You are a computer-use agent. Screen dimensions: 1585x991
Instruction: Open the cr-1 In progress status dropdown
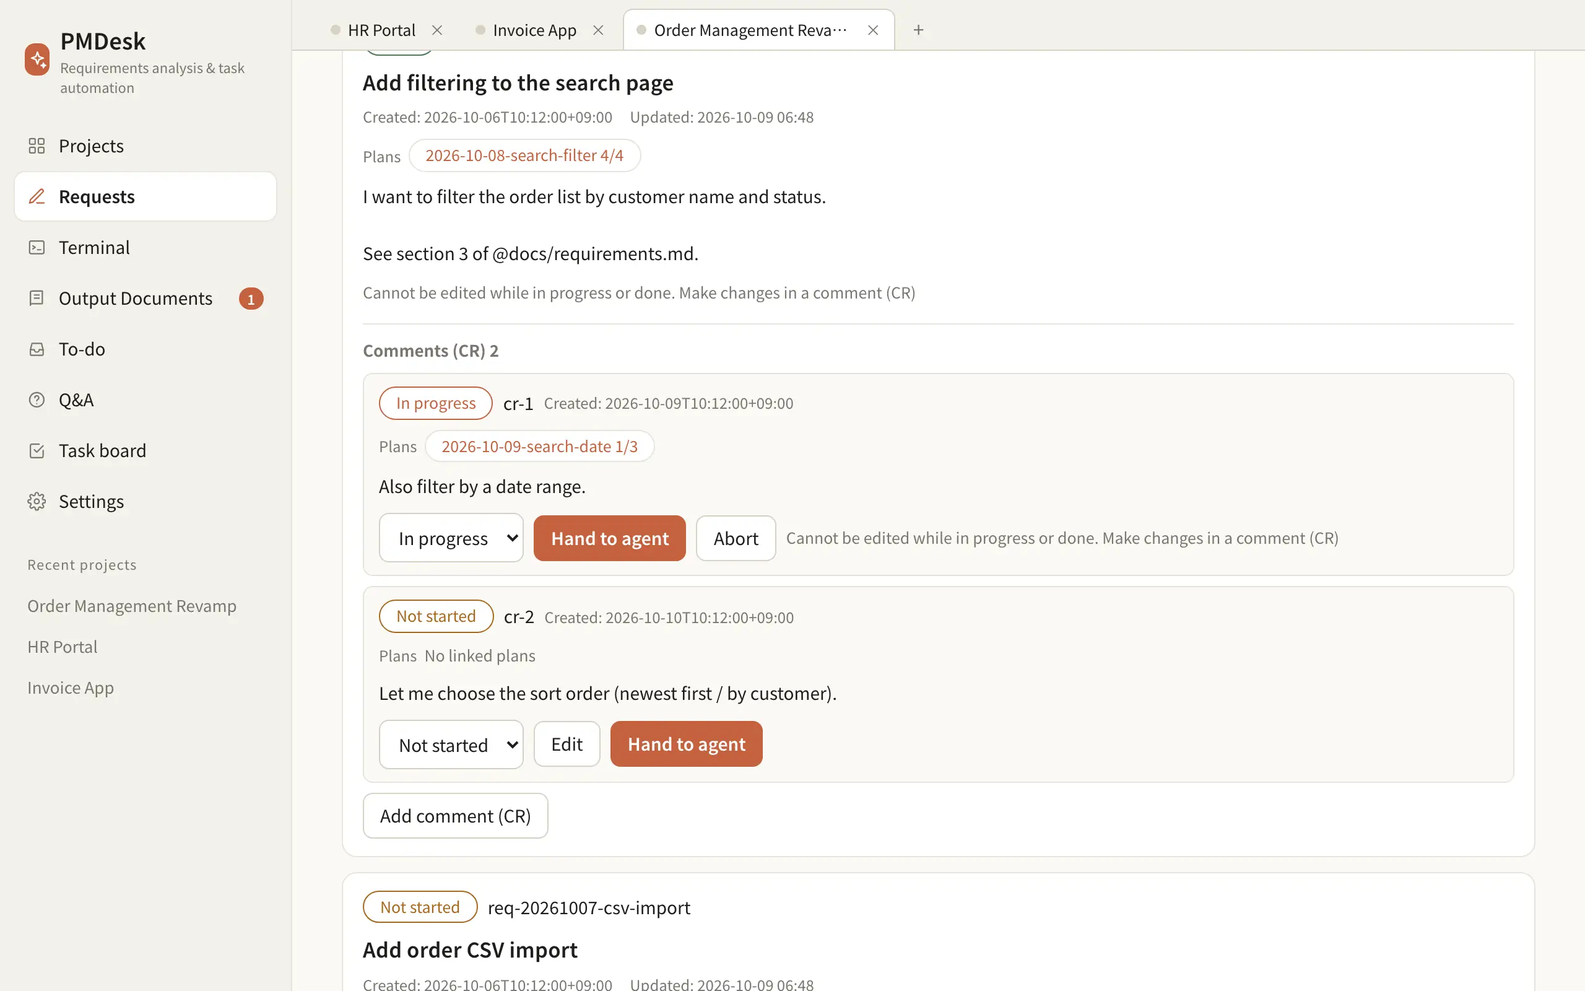pyautogui.click(x=451, y=538)
